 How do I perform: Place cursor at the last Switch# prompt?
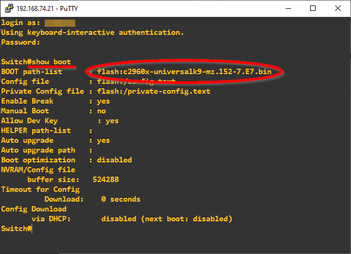[32, 228]
